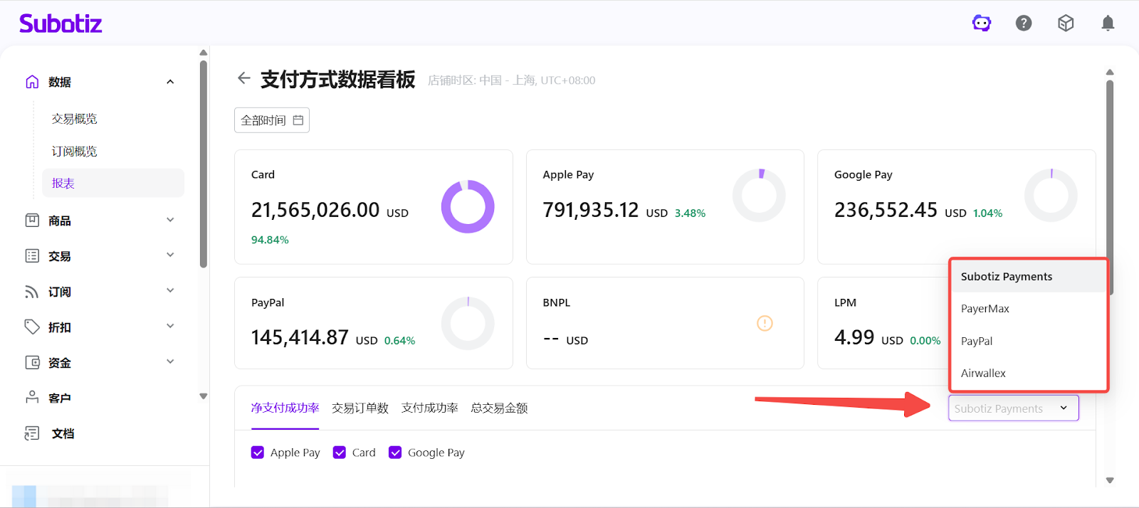Click the BNPL warning exclamation icon

point(765,324)
